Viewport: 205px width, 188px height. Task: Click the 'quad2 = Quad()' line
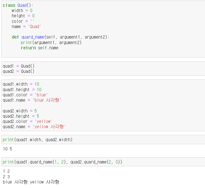(19, 71)
